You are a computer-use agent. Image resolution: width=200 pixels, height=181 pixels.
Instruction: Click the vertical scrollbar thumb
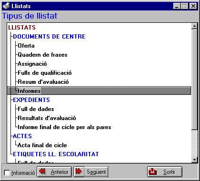[194, 79]
